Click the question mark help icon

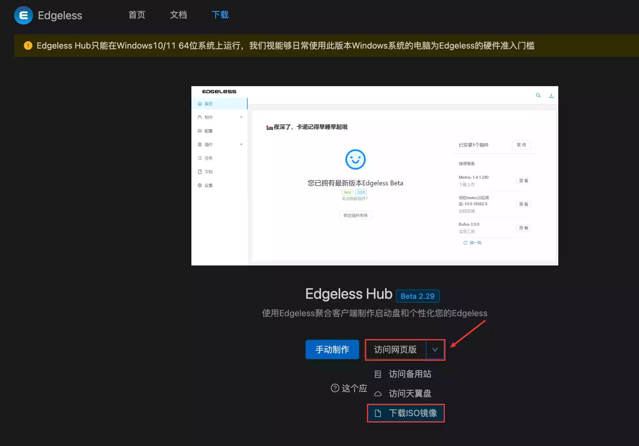coord(335,388)
